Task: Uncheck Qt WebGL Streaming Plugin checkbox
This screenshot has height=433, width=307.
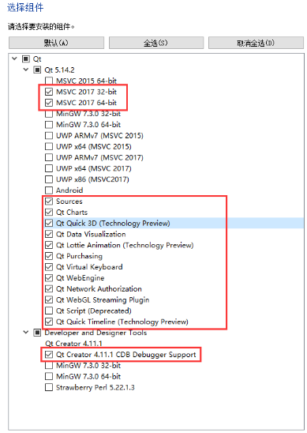Action: (x=49, y=299)
